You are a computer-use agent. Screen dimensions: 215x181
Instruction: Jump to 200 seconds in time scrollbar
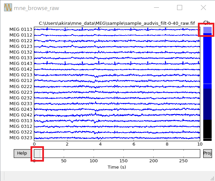(153, 154)
